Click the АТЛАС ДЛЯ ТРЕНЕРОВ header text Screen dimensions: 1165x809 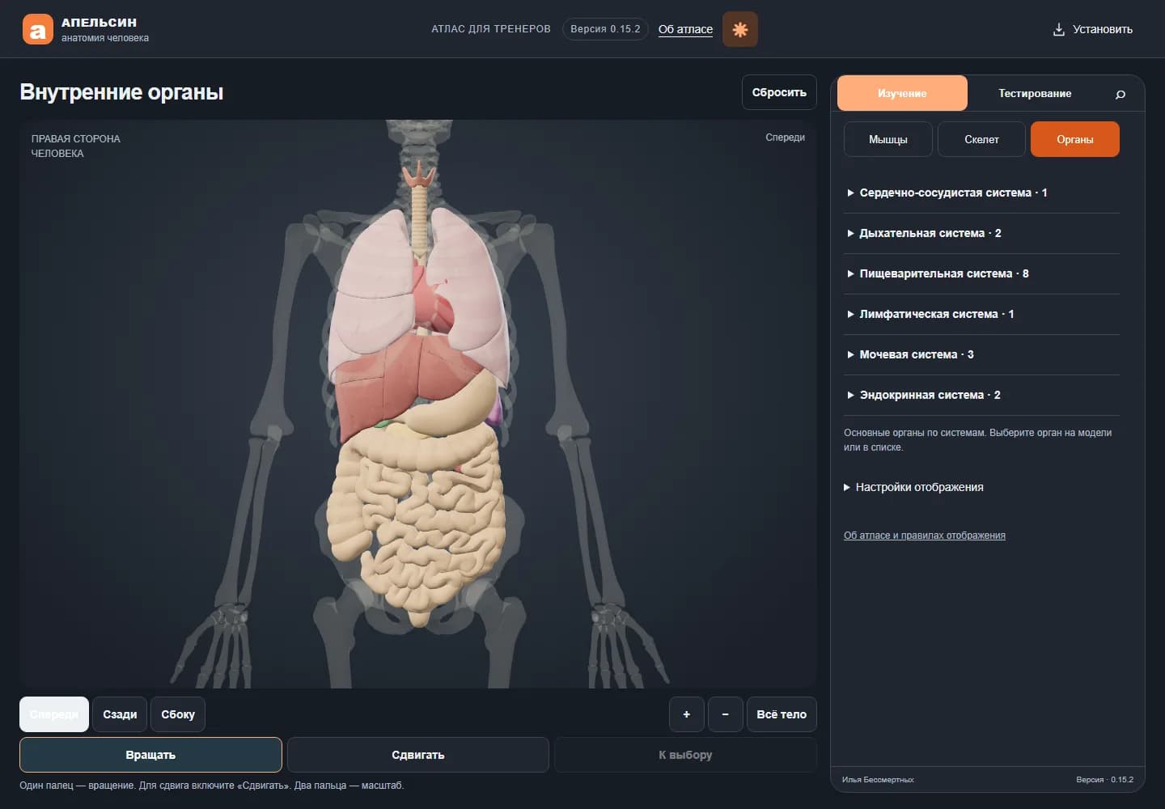click(491, 29)
